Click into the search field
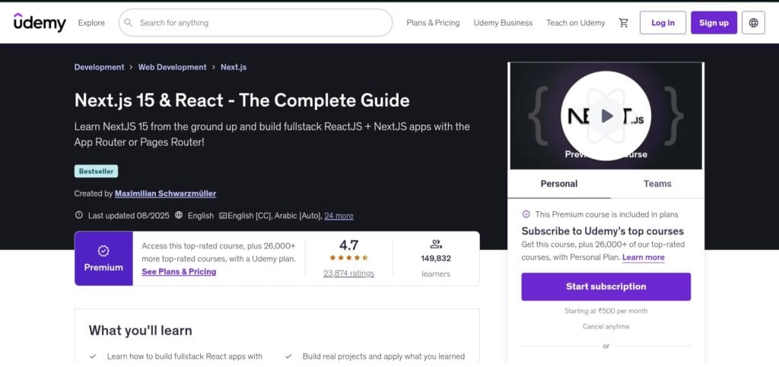779x367 pixels. [259, 23]
